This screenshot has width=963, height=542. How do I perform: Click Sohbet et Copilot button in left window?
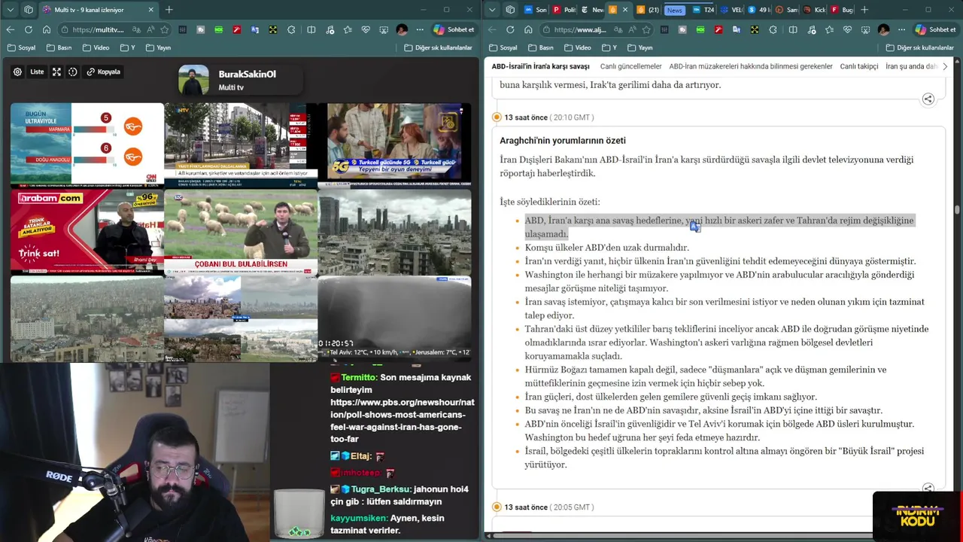coord(454,29)
